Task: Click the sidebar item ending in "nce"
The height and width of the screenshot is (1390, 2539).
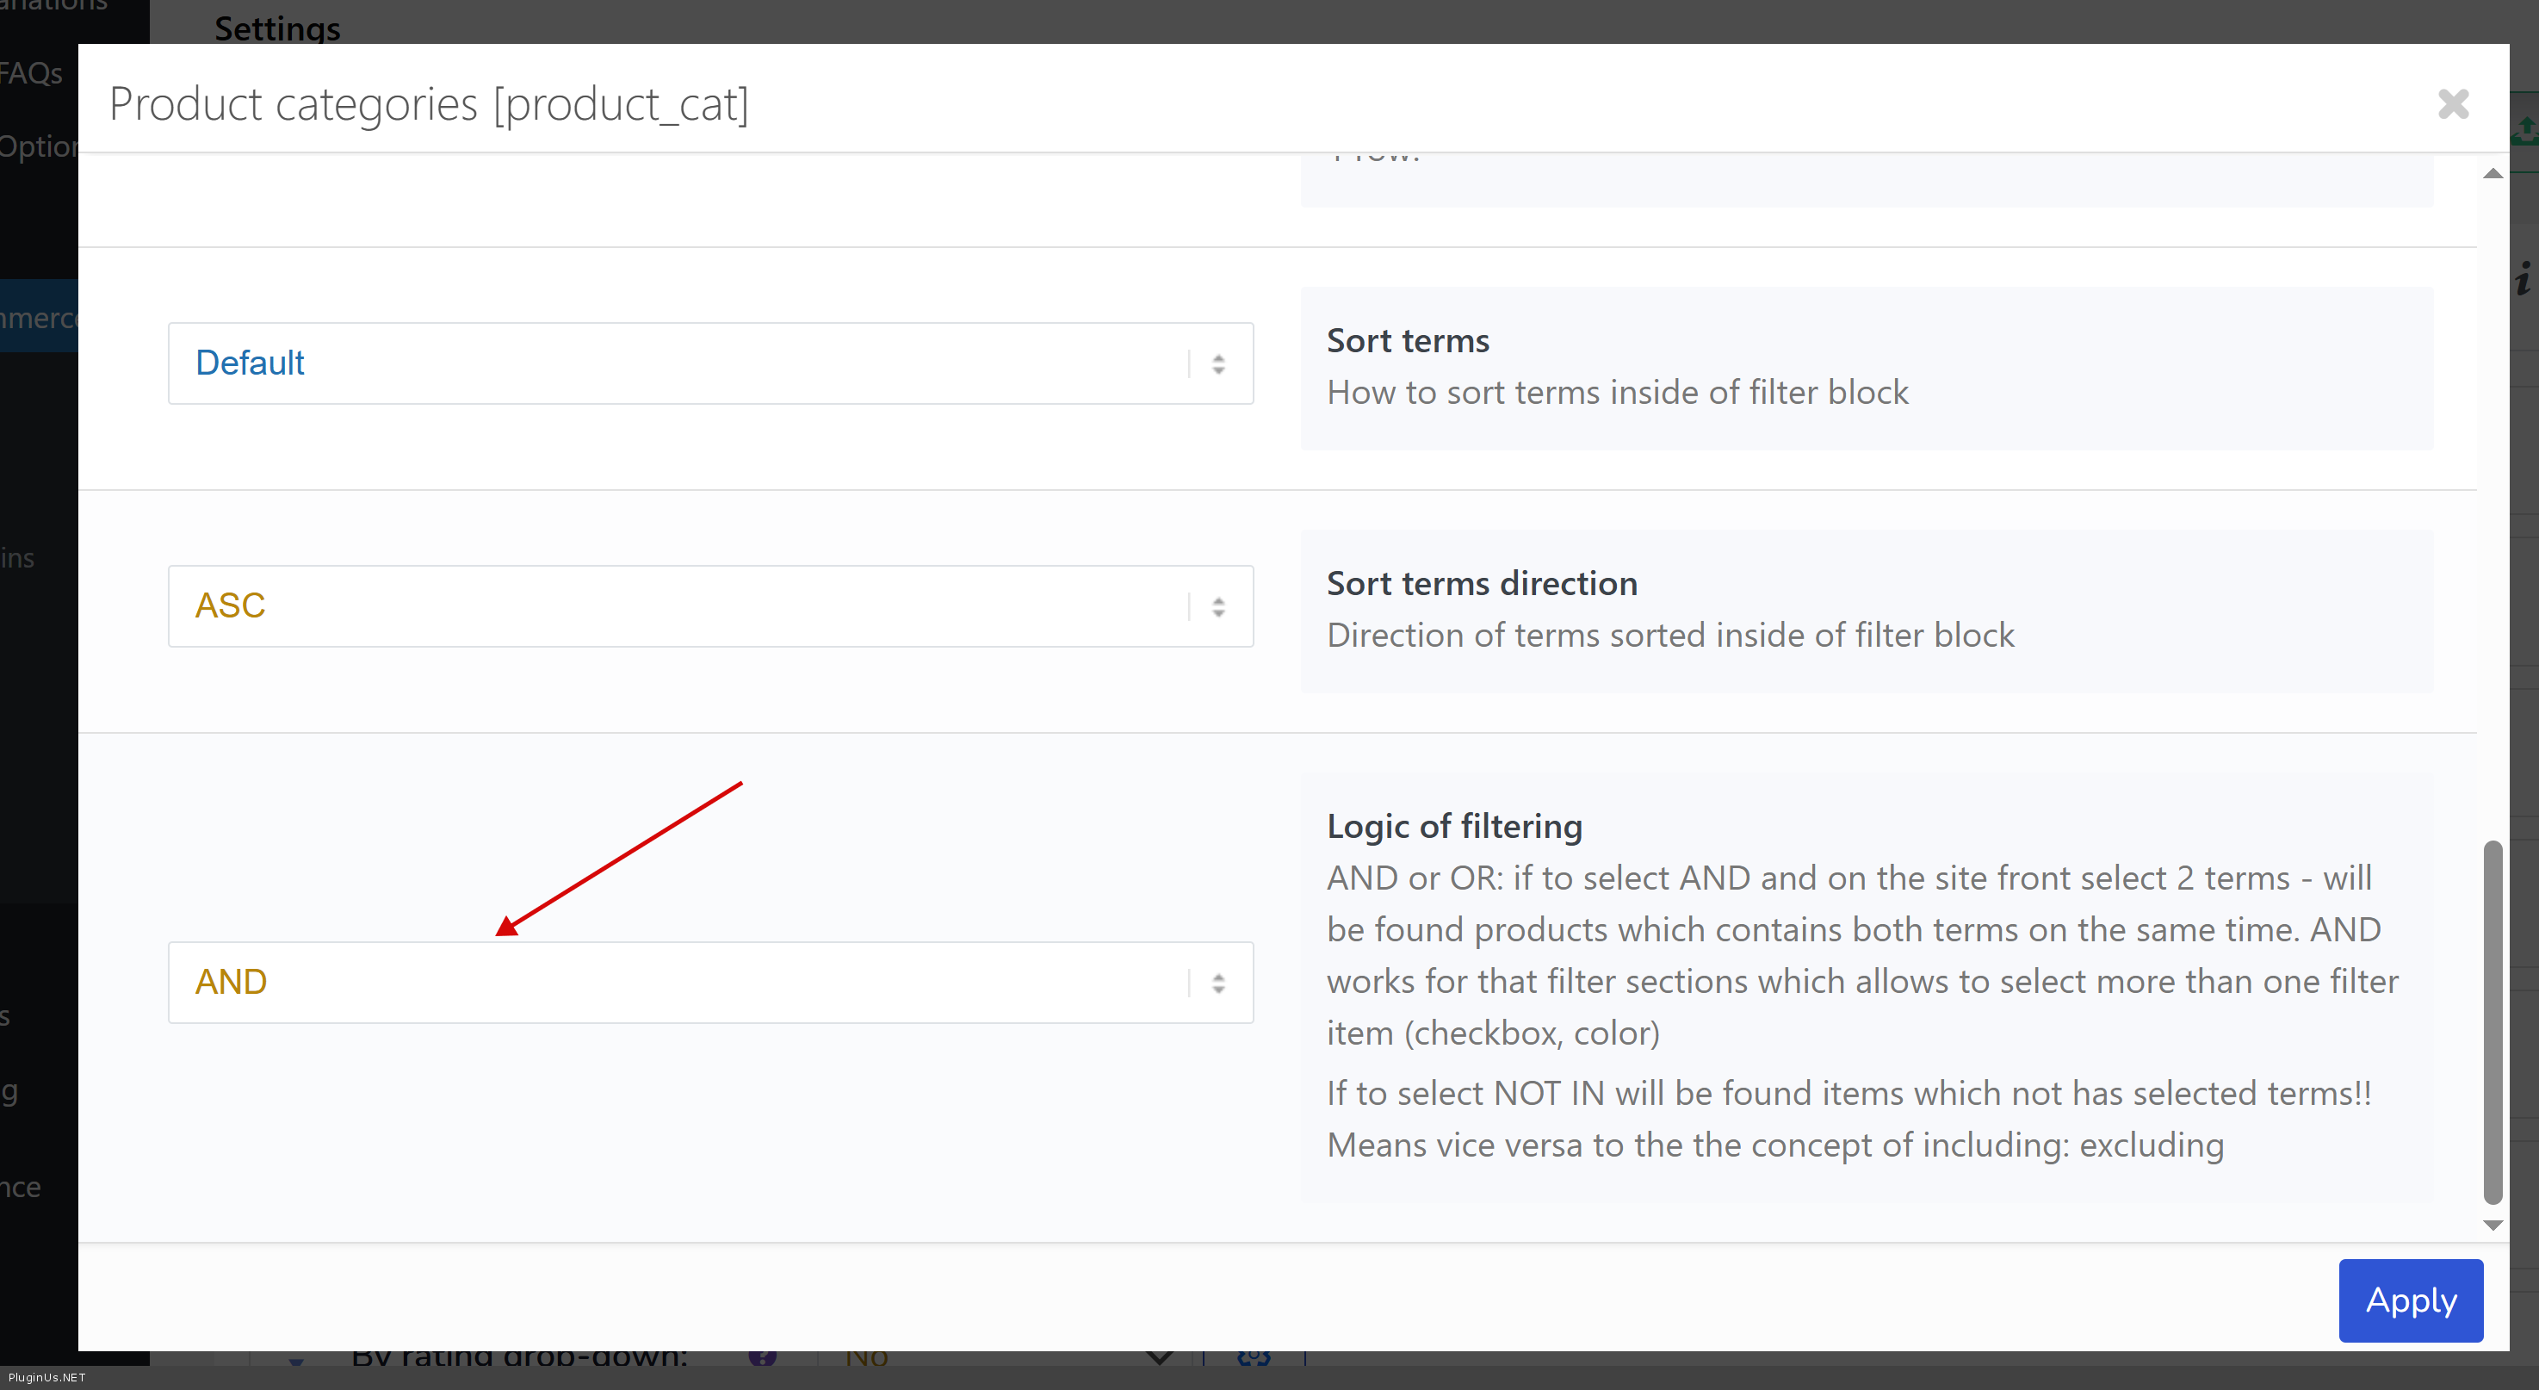Action: point(21,1187)
